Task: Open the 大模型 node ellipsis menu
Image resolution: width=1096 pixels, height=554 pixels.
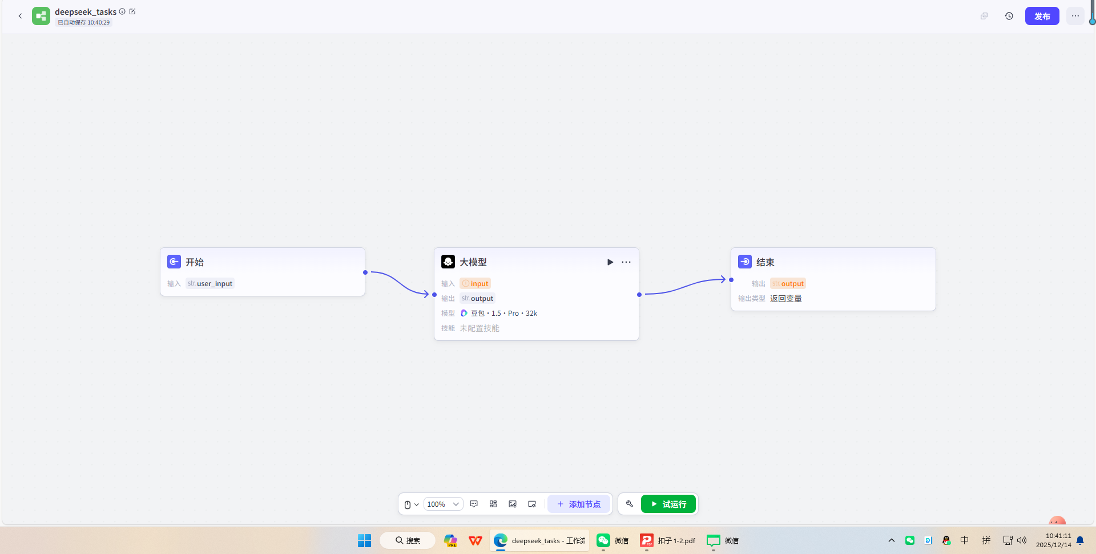Action: pos(626,262)
